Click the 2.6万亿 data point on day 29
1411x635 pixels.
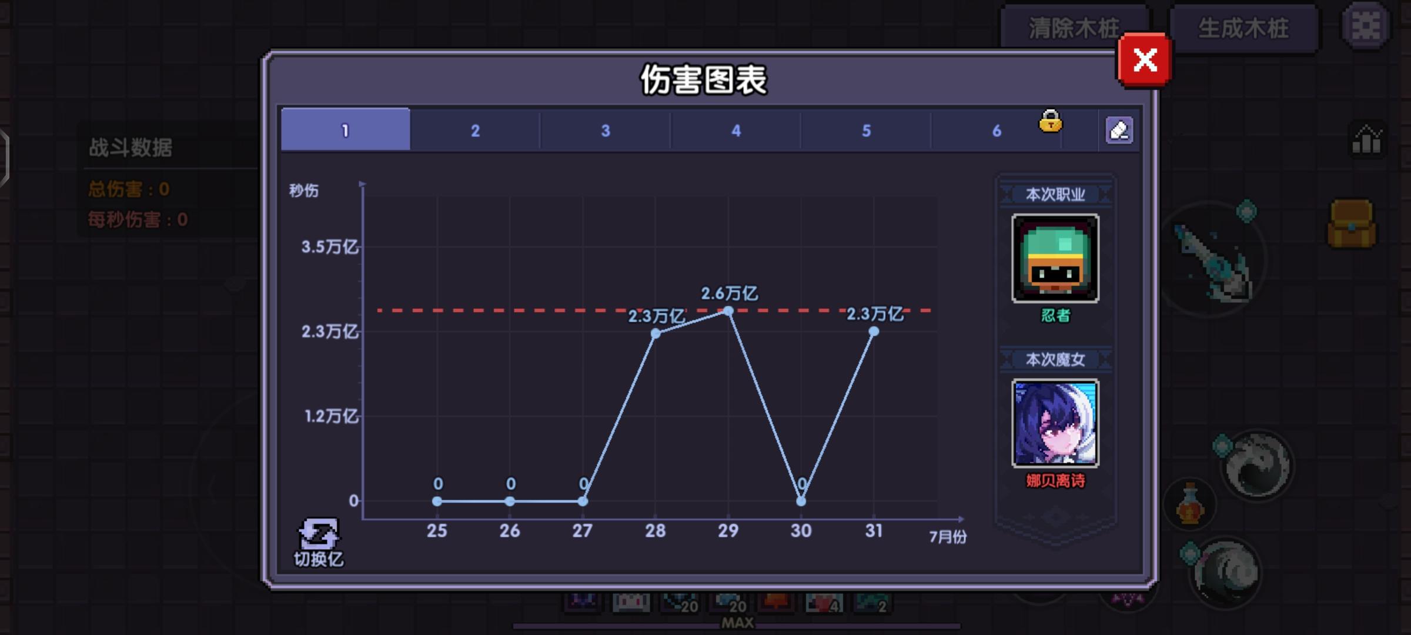(x=728, y=311)
